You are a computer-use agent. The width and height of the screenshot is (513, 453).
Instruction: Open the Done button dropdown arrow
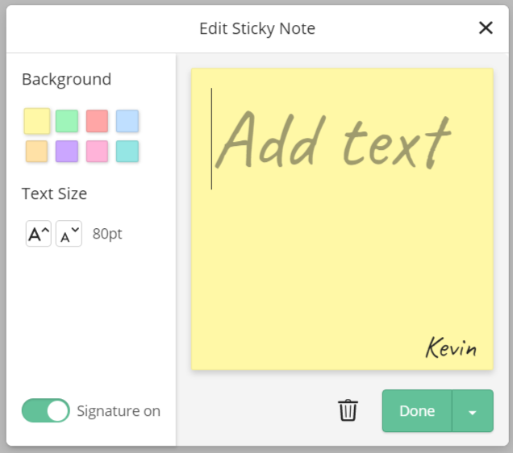(473, 411)
